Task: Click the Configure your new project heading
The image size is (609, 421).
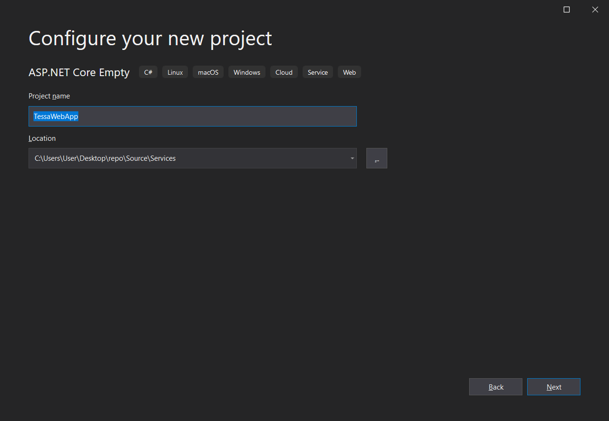Action: [150, 38]
